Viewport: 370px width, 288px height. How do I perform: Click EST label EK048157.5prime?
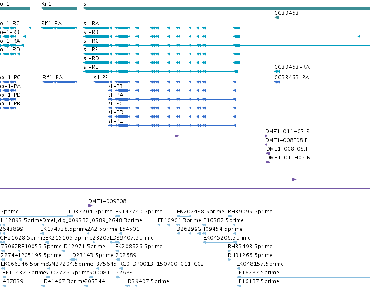[260, 264]
